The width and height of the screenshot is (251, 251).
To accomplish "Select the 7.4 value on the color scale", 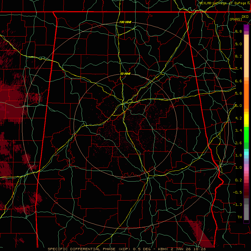I will click(238, 69).
